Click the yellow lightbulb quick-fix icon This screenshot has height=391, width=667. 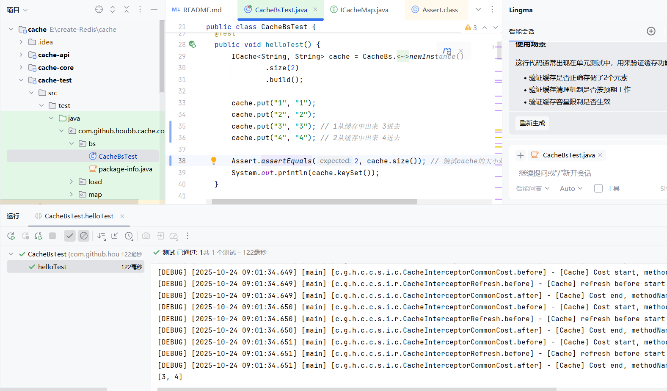click(214, 160)
